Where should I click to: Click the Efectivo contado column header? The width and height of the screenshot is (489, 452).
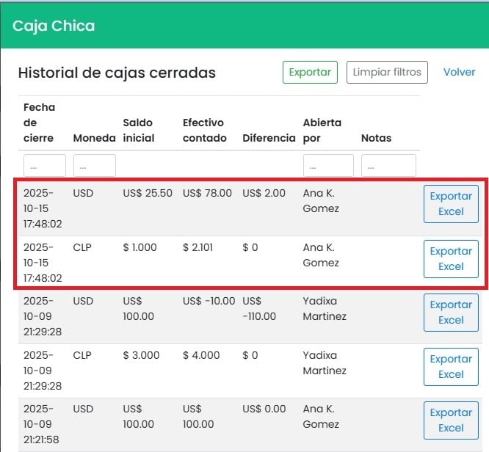tap(203, 130)
